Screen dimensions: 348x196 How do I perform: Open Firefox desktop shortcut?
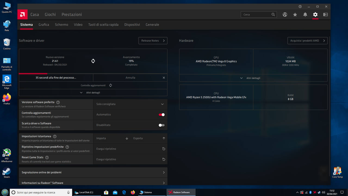pyautogui.click(x=7, y=99)
